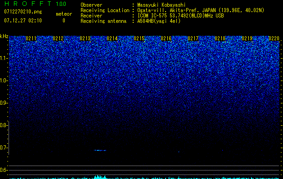Click the 0.8 kHz axis label
The image size is (283, 179).
coord(4,125)
